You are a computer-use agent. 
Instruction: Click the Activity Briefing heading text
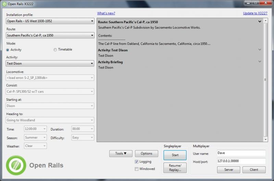[x=110, y=62]
